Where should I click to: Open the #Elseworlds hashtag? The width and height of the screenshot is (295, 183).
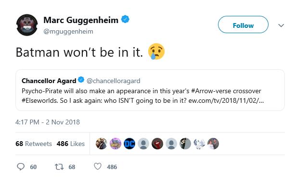[39, 100]
